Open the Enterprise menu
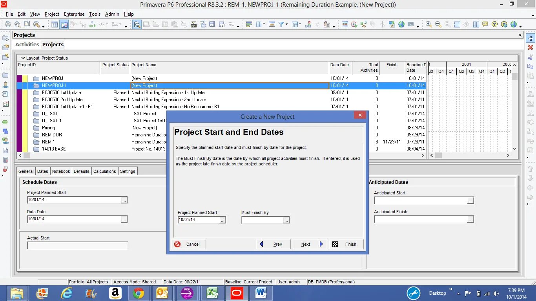Image resolution: width=536 pixels, height=301 pixels. [x=74, y=14]
